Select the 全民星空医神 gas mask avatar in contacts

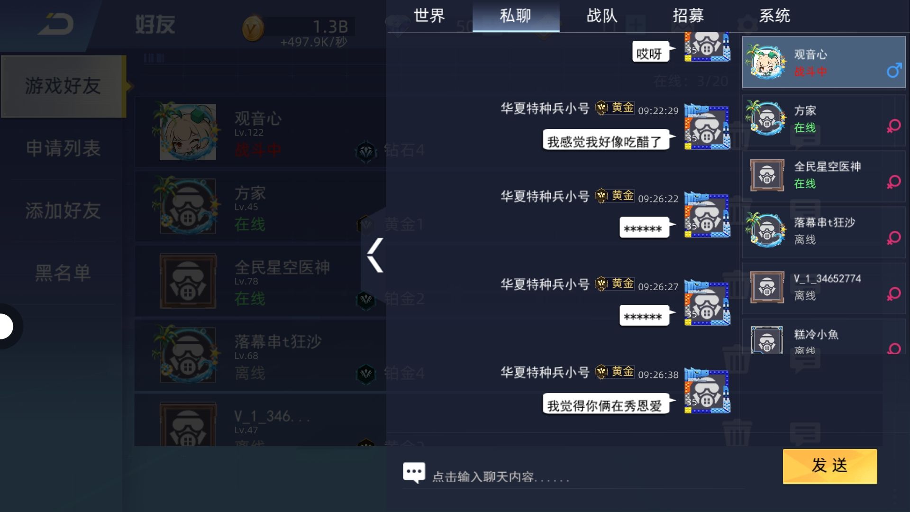coord(767,174)
